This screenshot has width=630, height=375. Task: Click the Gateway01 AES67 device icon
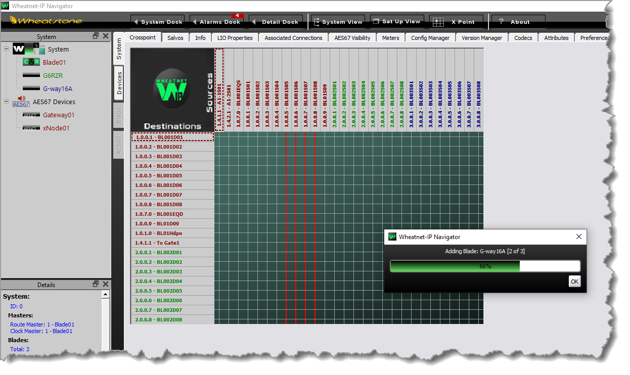pyautogui.click(x=31, y=115)
